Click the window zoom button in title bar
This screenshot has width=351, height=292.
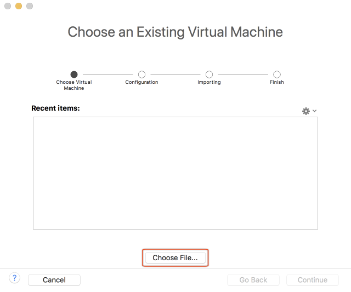30,6
